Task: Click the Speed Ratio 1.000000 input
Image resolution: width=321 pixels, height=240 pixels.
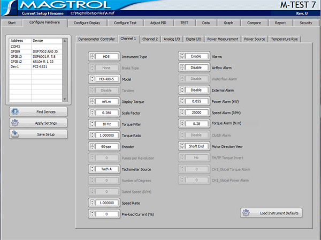Action: click(106, 203)
